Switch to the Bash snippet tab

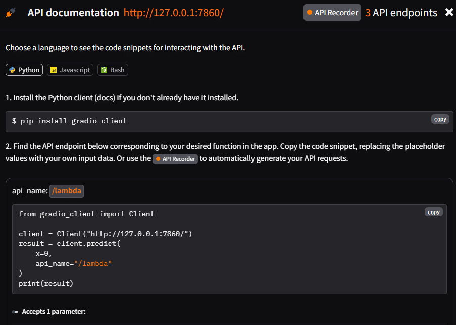[113, 70]
